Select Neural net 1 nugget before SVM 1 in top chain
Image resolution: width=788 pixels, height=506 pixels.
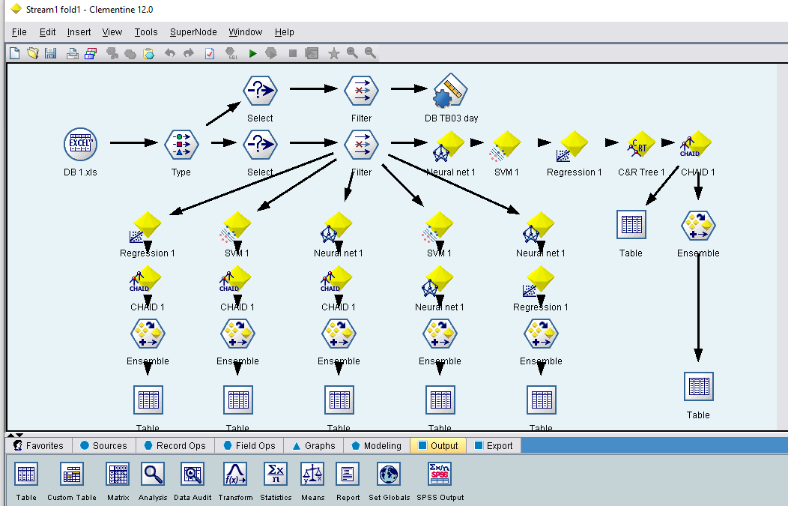[449, 146]
